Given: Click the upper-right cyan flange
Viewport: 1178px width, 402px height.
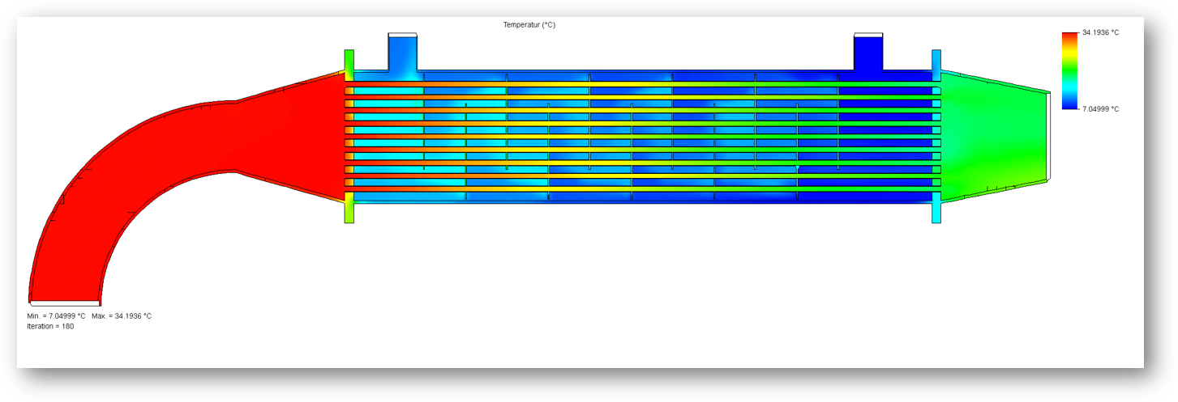Looking at the screenshot, I should [936, 65].
